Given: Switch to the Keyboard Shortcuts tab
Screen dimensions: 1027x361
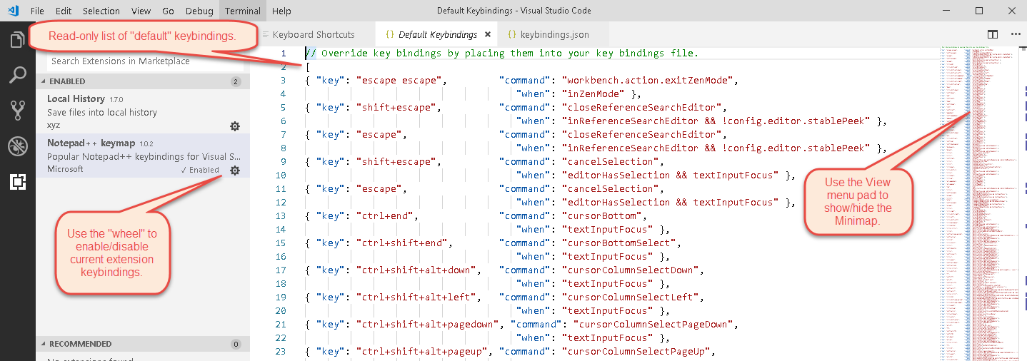Looking at the screenshot, I should [313, 34].
